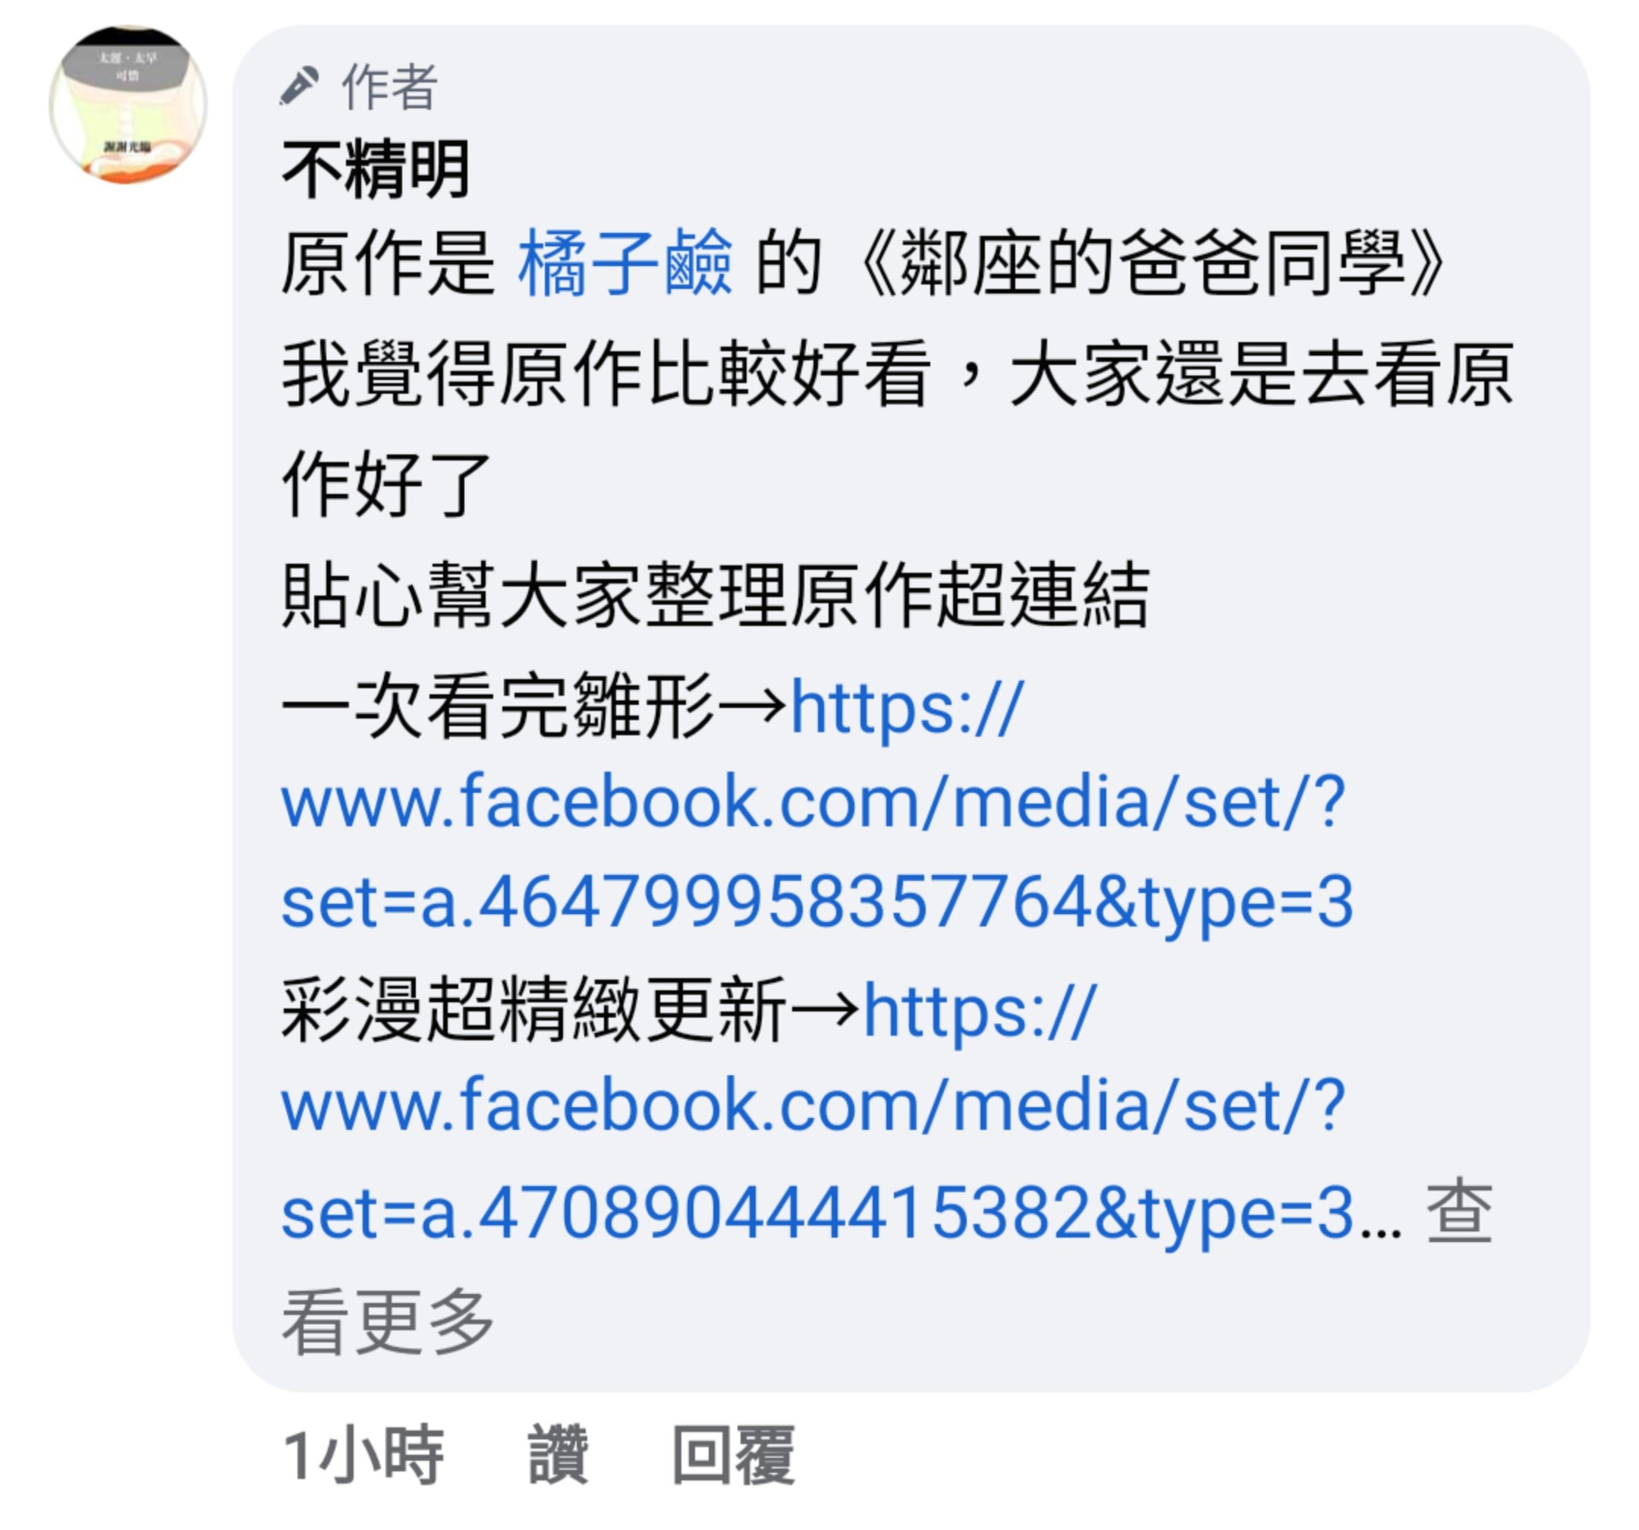This screenshot has height=1530, width=1639.
Task: Expand the comment via 看更多
Action: 388,1322
